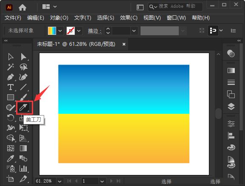Select the Mesh tool

[x=11, y=148]
